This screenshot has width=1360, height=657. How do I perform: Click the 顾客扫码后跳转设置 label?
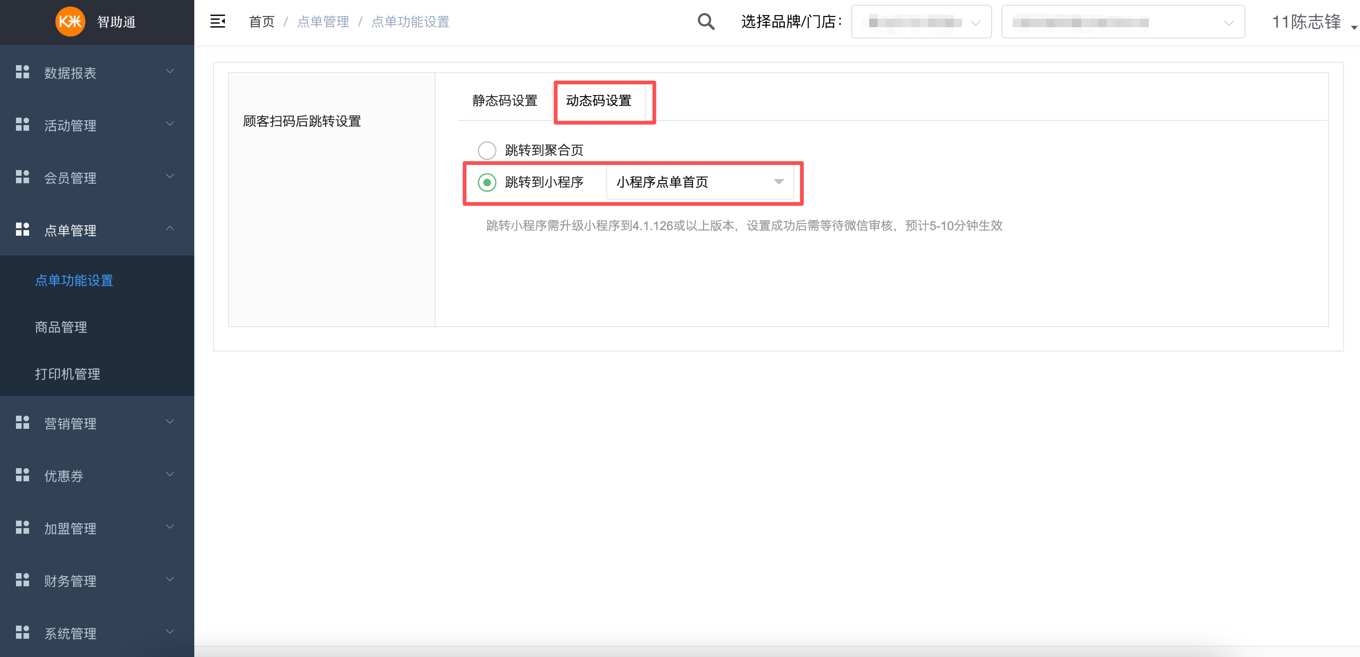pyautogui.click(x=302, y=121)
